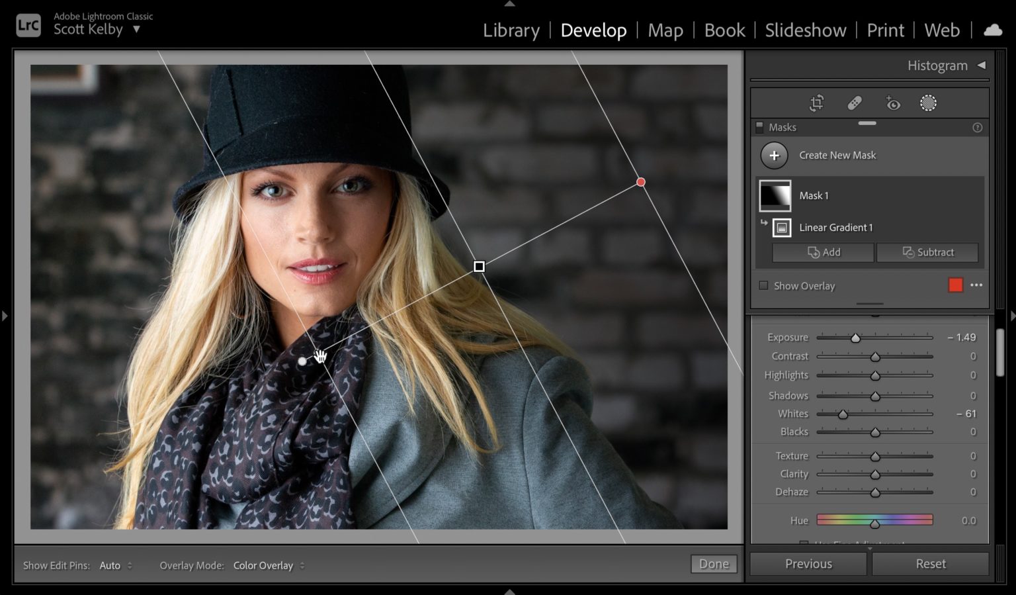Image resolution: width=1016 pixels, height=595 pixels.
Task: Switch to the Slideshow module
Action: [805, 30]
